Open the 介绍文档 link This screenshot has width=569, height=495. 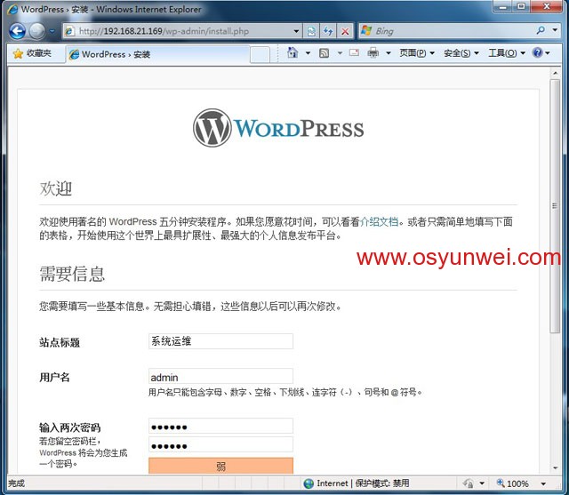[x=379, y=221]
